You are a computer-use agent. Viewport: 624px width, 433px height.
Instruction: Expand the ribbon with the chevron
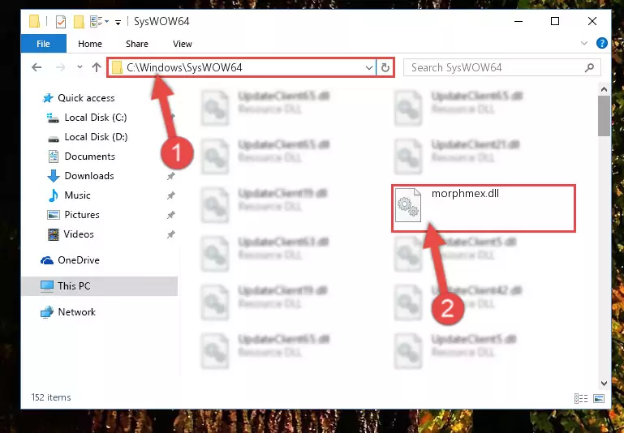pos(583,43)
